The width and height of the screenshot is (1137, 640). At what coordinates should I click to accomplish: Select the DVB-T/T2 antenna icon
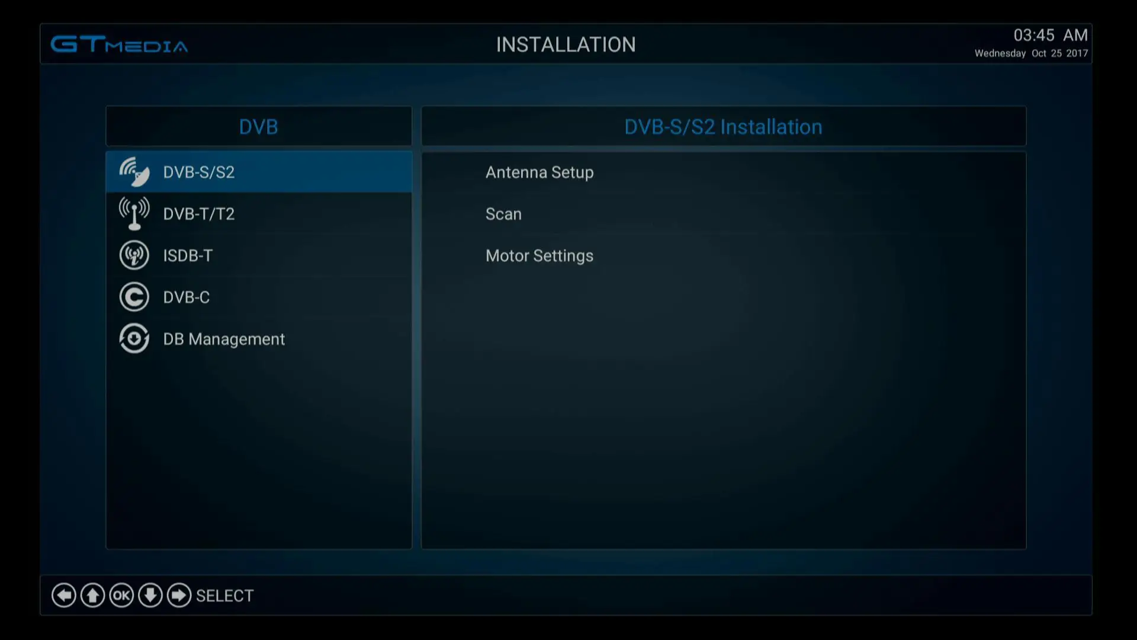click(133, 213)
